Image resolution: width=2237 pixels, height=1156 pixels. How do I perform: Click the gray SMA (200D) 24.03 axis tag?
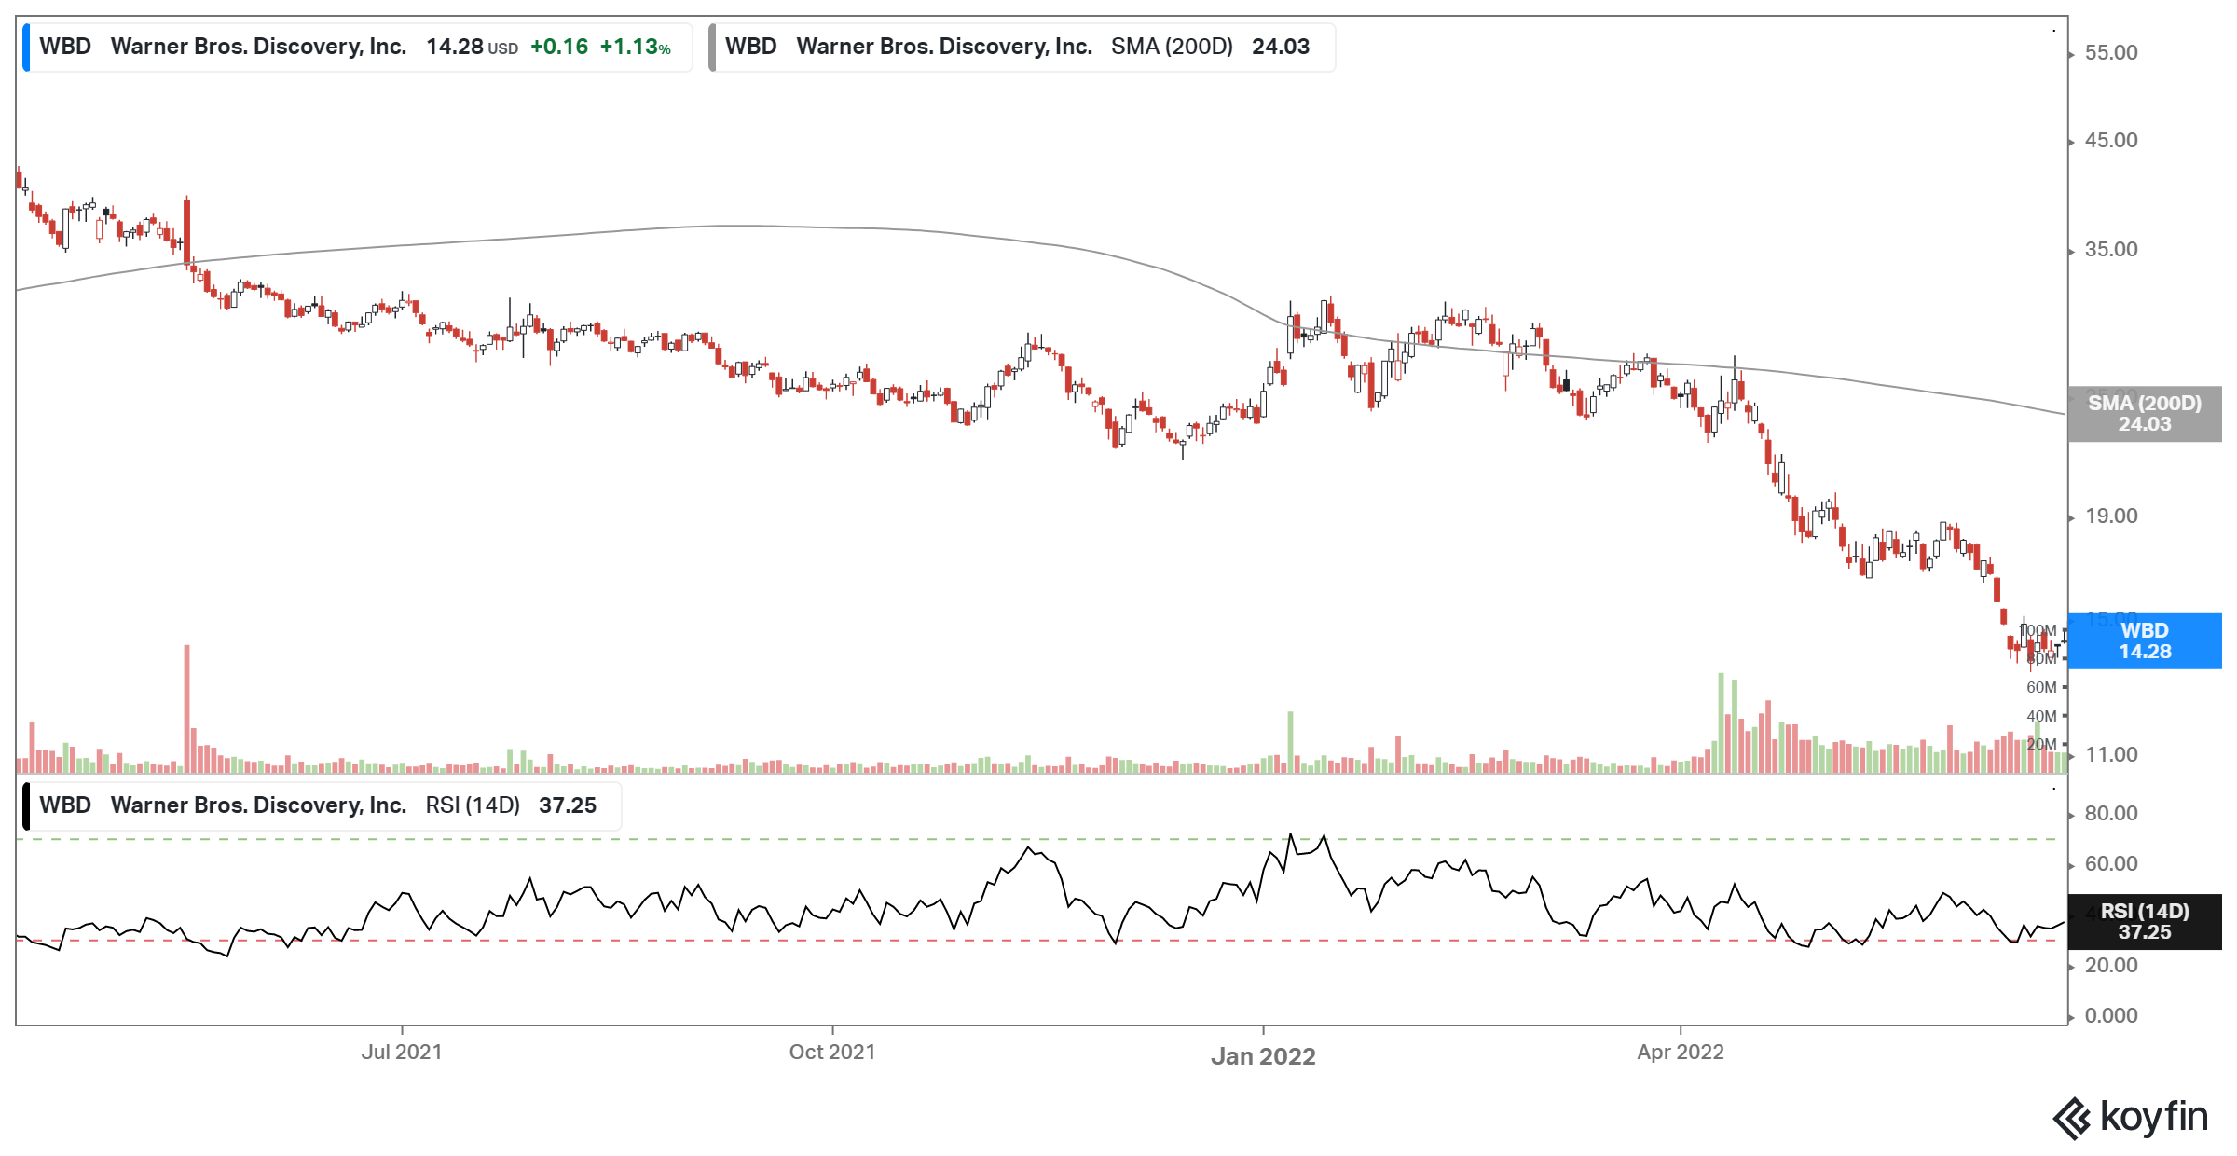(x=2144, y=414)
